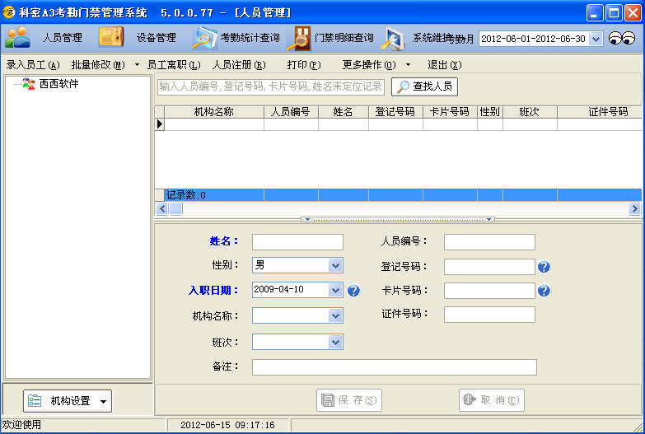Select the 西西软件 tree node
Screen dimensions: 645x434
click(58, 84)
